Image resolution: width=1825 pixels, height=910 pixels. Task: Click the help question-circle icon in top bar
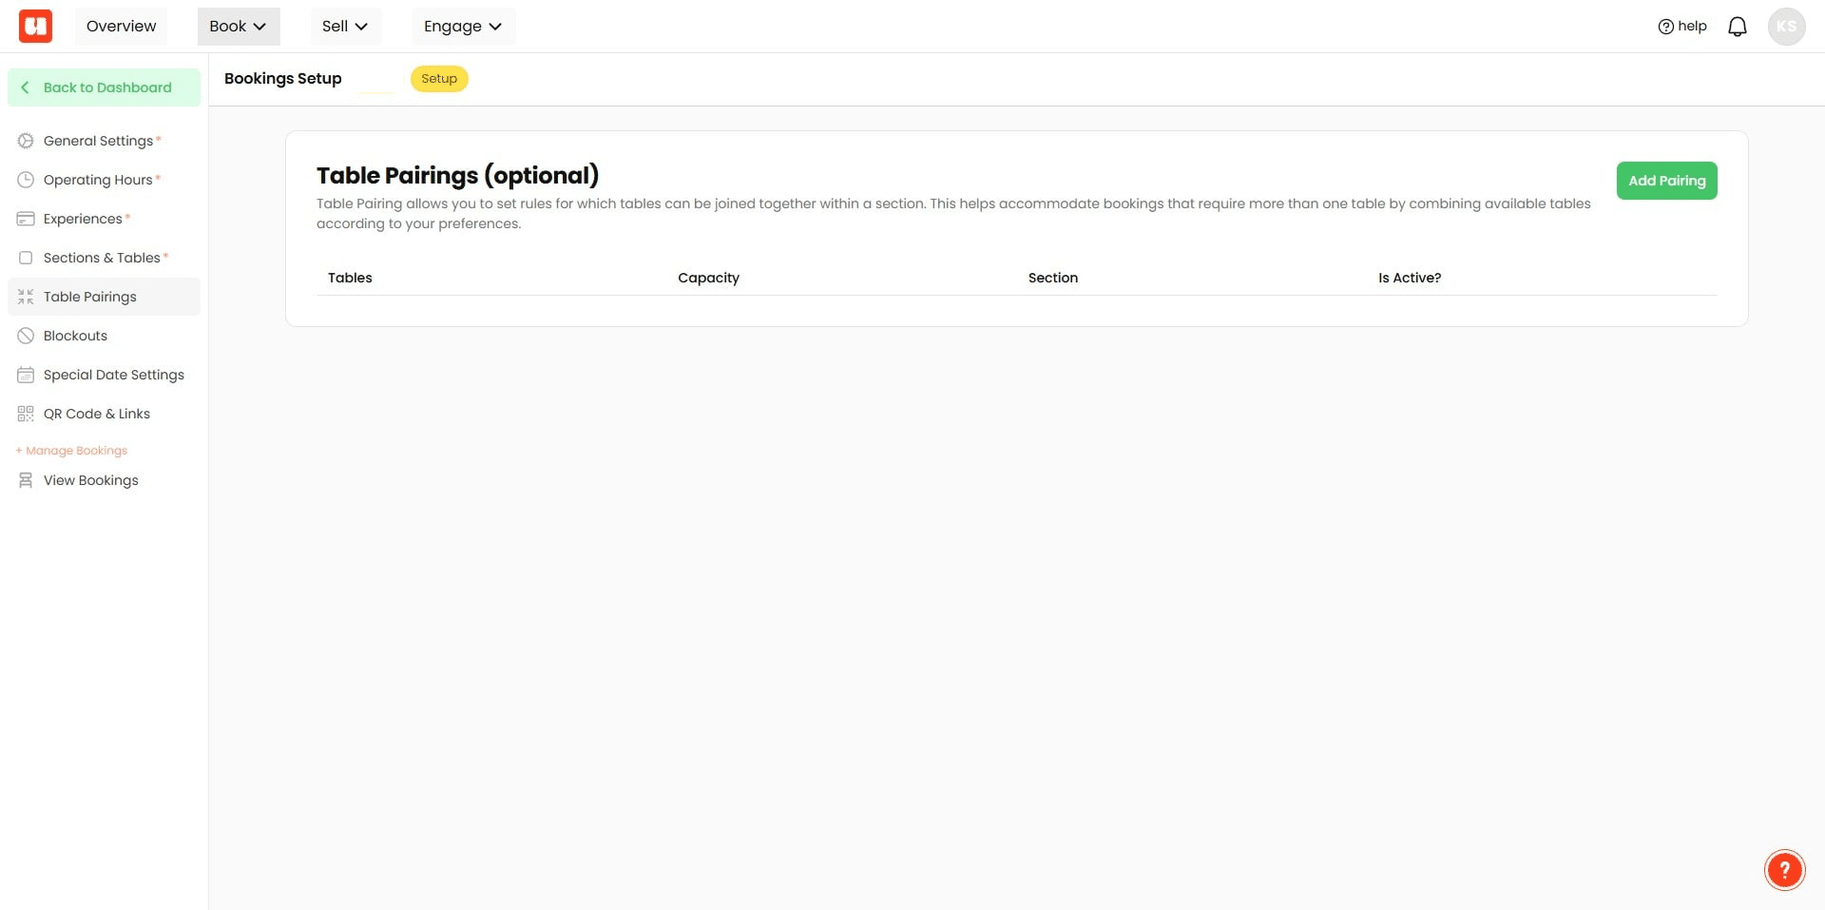click(x=1665, y=27)
